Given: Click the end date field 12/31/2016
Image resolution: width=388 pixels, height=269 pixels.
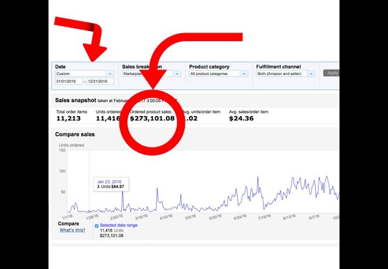Looking at the screenshot, I should (x=100, y=82).
